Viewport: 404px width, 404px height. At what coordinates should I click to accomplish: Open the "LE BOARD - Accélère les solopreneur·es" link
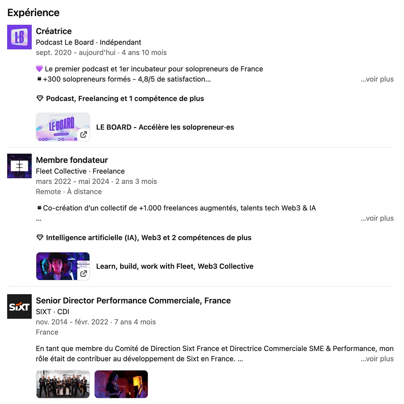tap(165, 127)
